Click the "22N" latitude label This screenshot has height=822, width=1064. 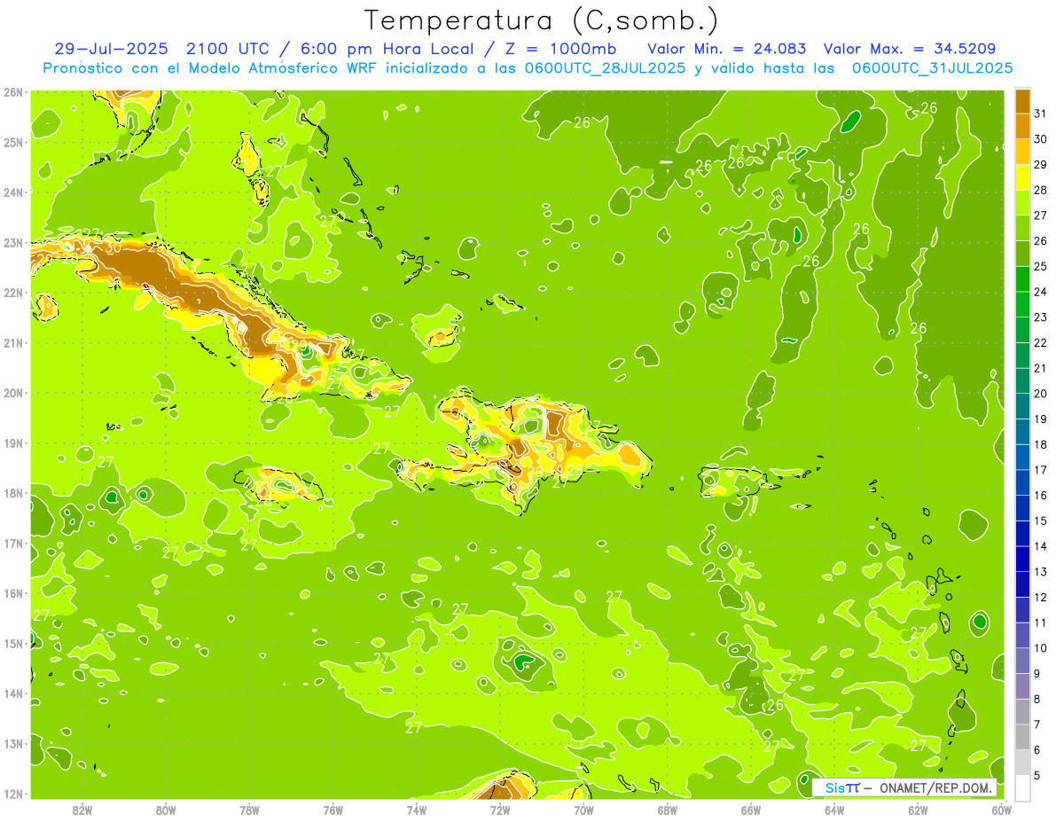[12, 293]
